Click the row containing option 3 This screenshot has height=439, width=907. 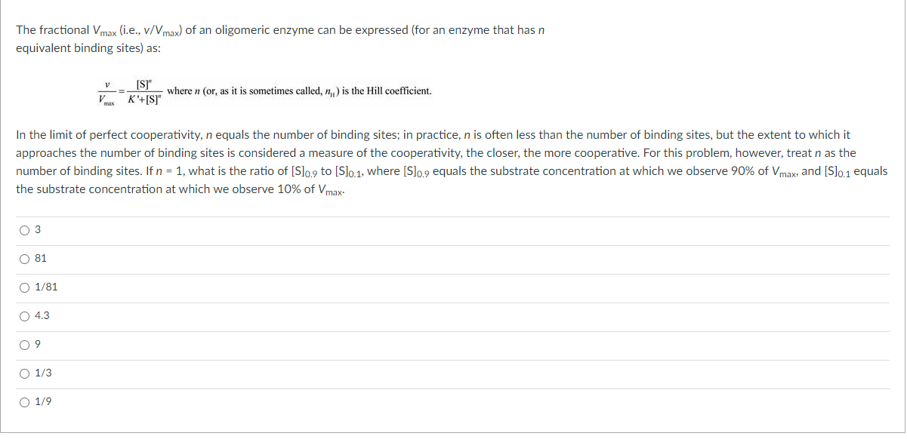point(302,229)
